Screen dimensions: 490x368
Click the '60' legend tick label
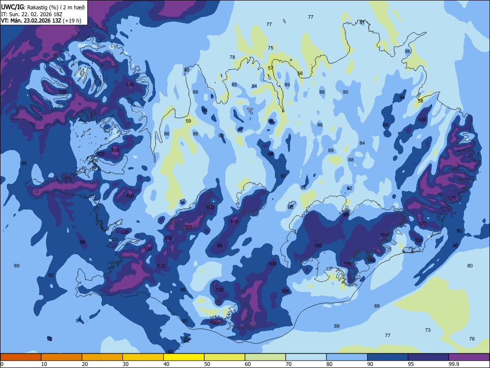(x=248, y=364)
